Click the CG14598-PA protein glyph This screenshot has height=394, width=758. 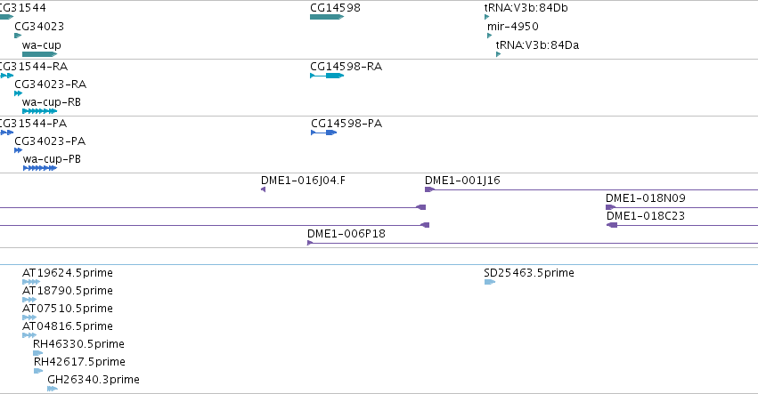324,133
